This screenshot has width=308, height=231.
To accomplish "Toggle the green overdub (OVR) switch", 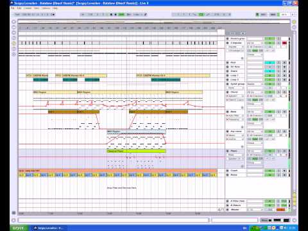I will pyautogui.click(x=121, y=15).
